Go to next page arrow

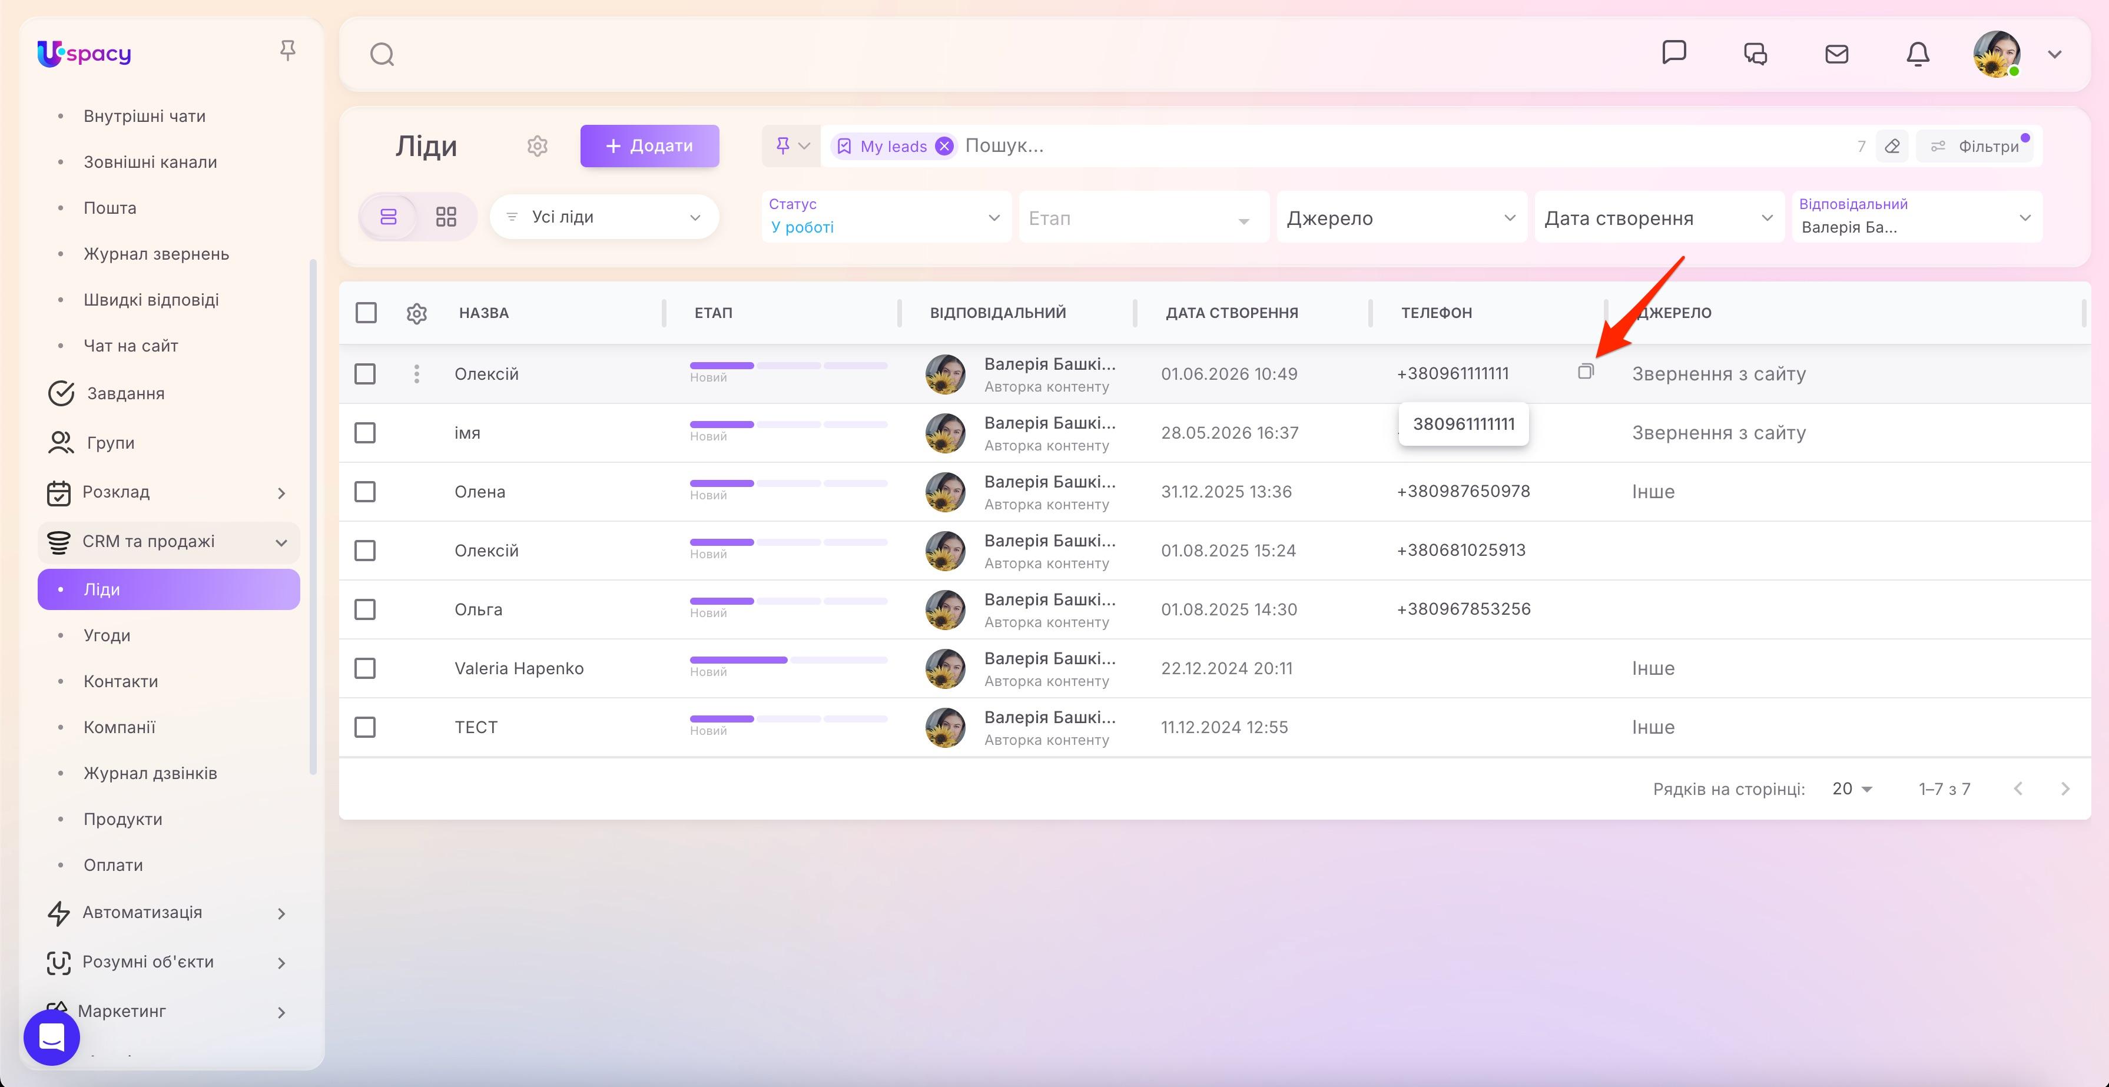2065,789
